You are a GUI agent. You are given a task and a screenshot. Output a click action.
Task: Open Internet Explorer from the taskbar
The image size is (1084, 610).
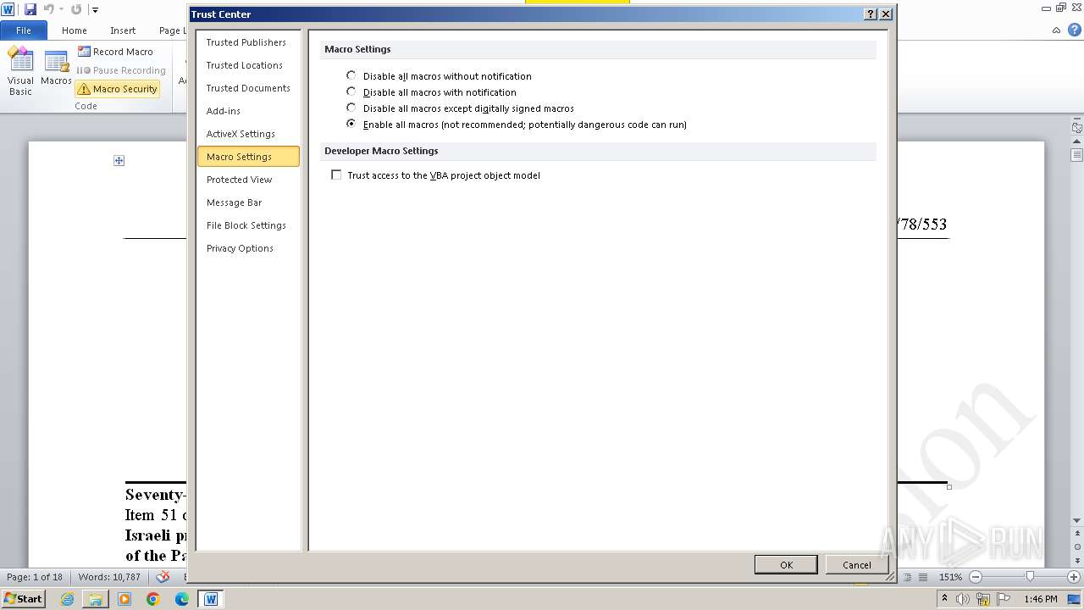[67, 599]
